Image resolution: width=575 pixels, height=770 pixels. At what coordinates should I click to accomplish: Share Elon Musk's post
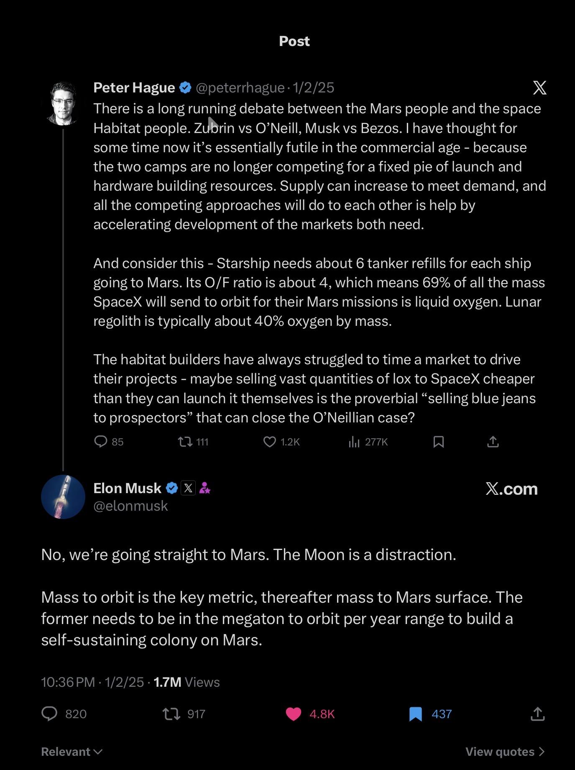pyautogui.click(x=537, y=714)
